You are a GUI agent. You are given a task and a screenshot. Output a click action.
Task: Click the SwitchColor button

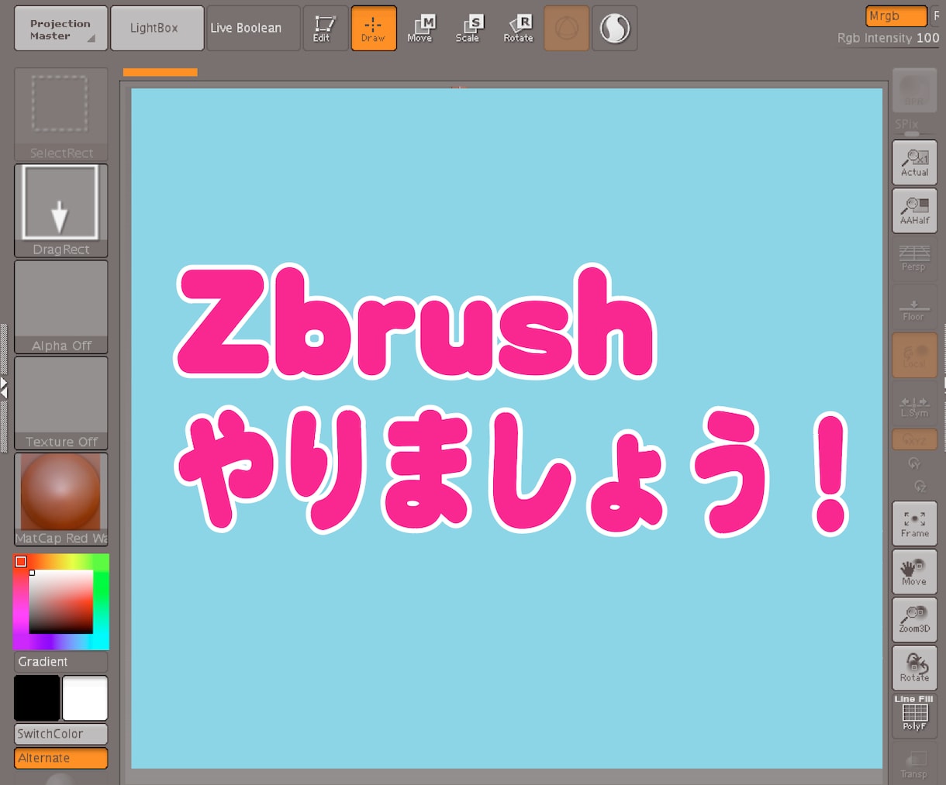(61, 734)
